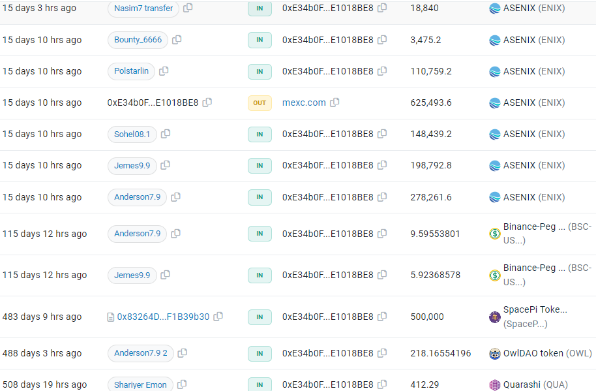The width and height of the screenshot is (596, 391).
Task: Open Jemes9.9 tag in the 115 days row
Action: point(132,275)
